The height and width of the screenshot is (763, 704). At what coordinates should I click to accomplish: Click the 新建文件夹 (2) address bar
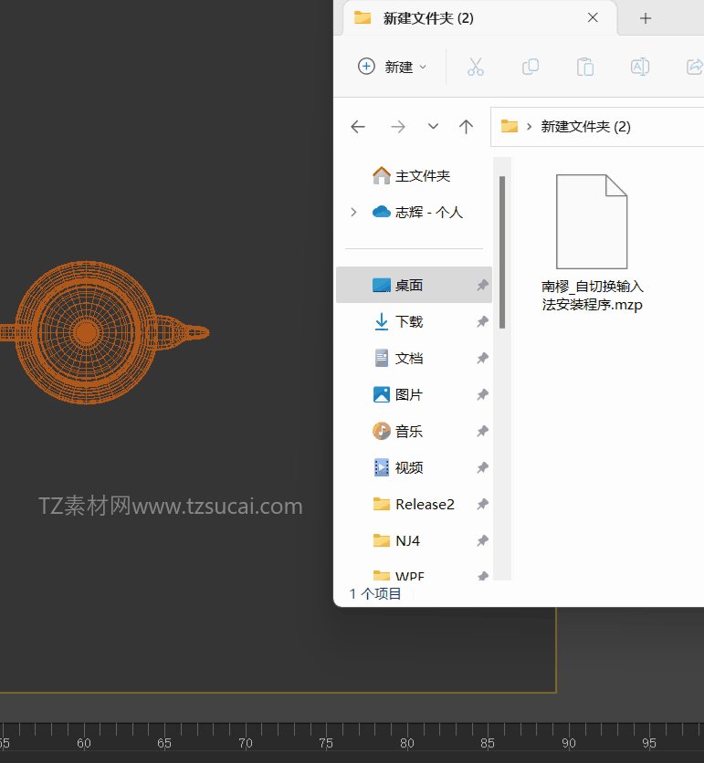tap(597, 127)
